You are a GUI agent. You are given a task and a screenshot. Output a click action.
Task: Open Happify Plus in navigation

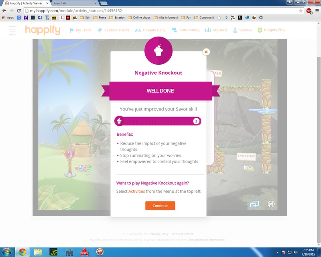point(272,30)
